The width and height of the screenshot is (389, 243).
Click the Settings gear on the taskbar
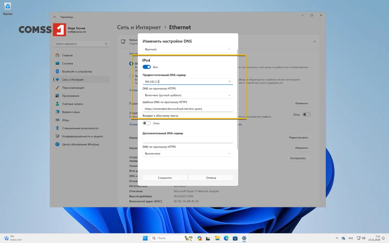click(244, 238)
